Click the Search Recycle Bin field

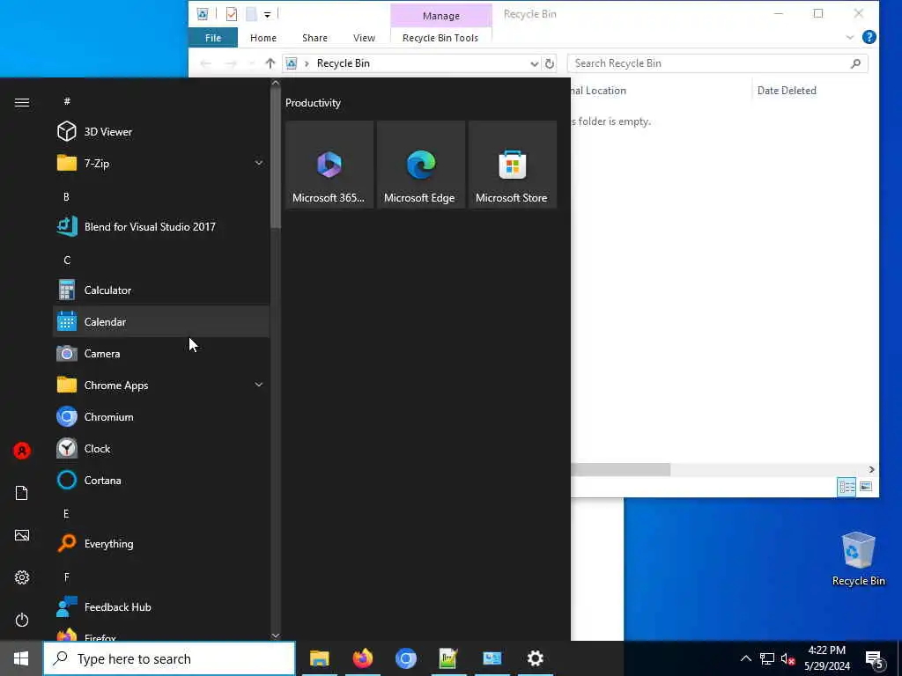[x=717, y=63]
